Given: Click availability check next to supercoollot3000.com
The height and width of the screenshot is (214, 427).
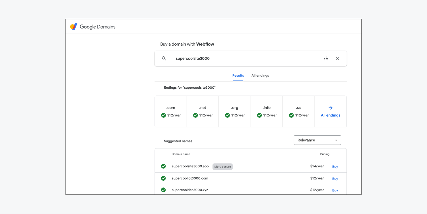Looking at the screenshot, I should pos(163,178).
